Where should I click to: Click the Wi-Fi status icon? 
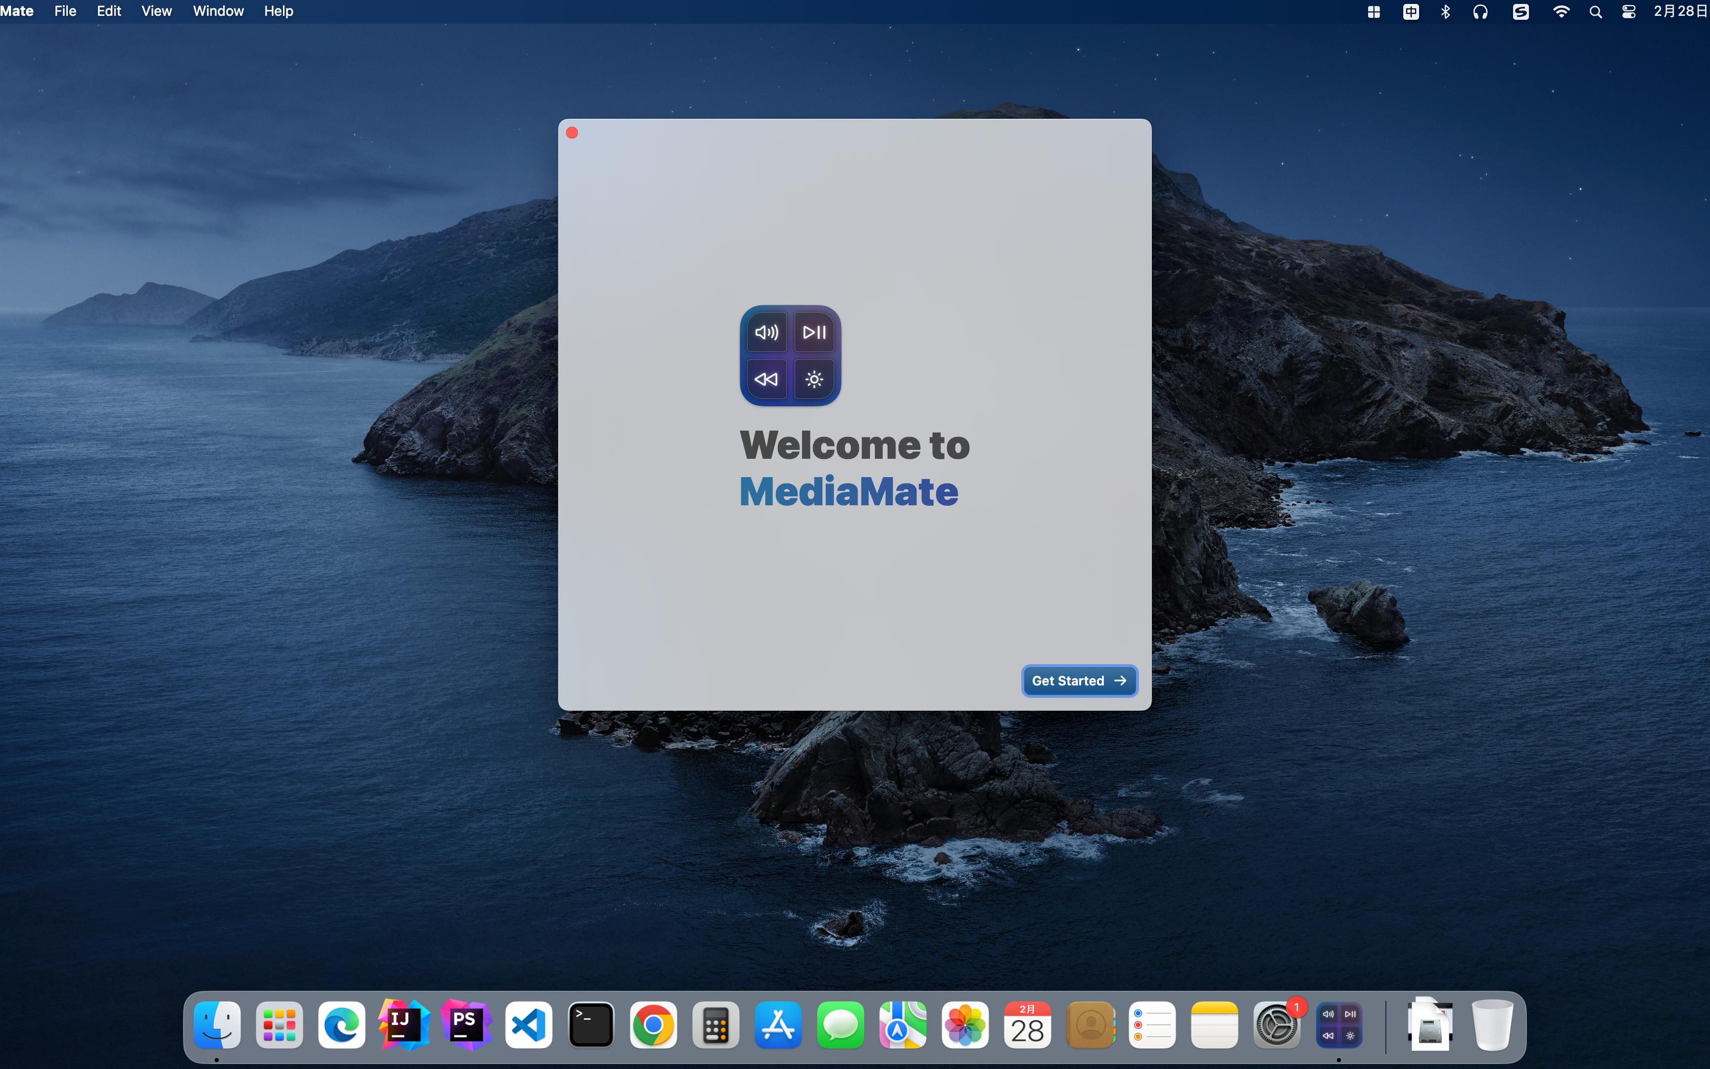pyautogui.click(x=1561, y=11)
